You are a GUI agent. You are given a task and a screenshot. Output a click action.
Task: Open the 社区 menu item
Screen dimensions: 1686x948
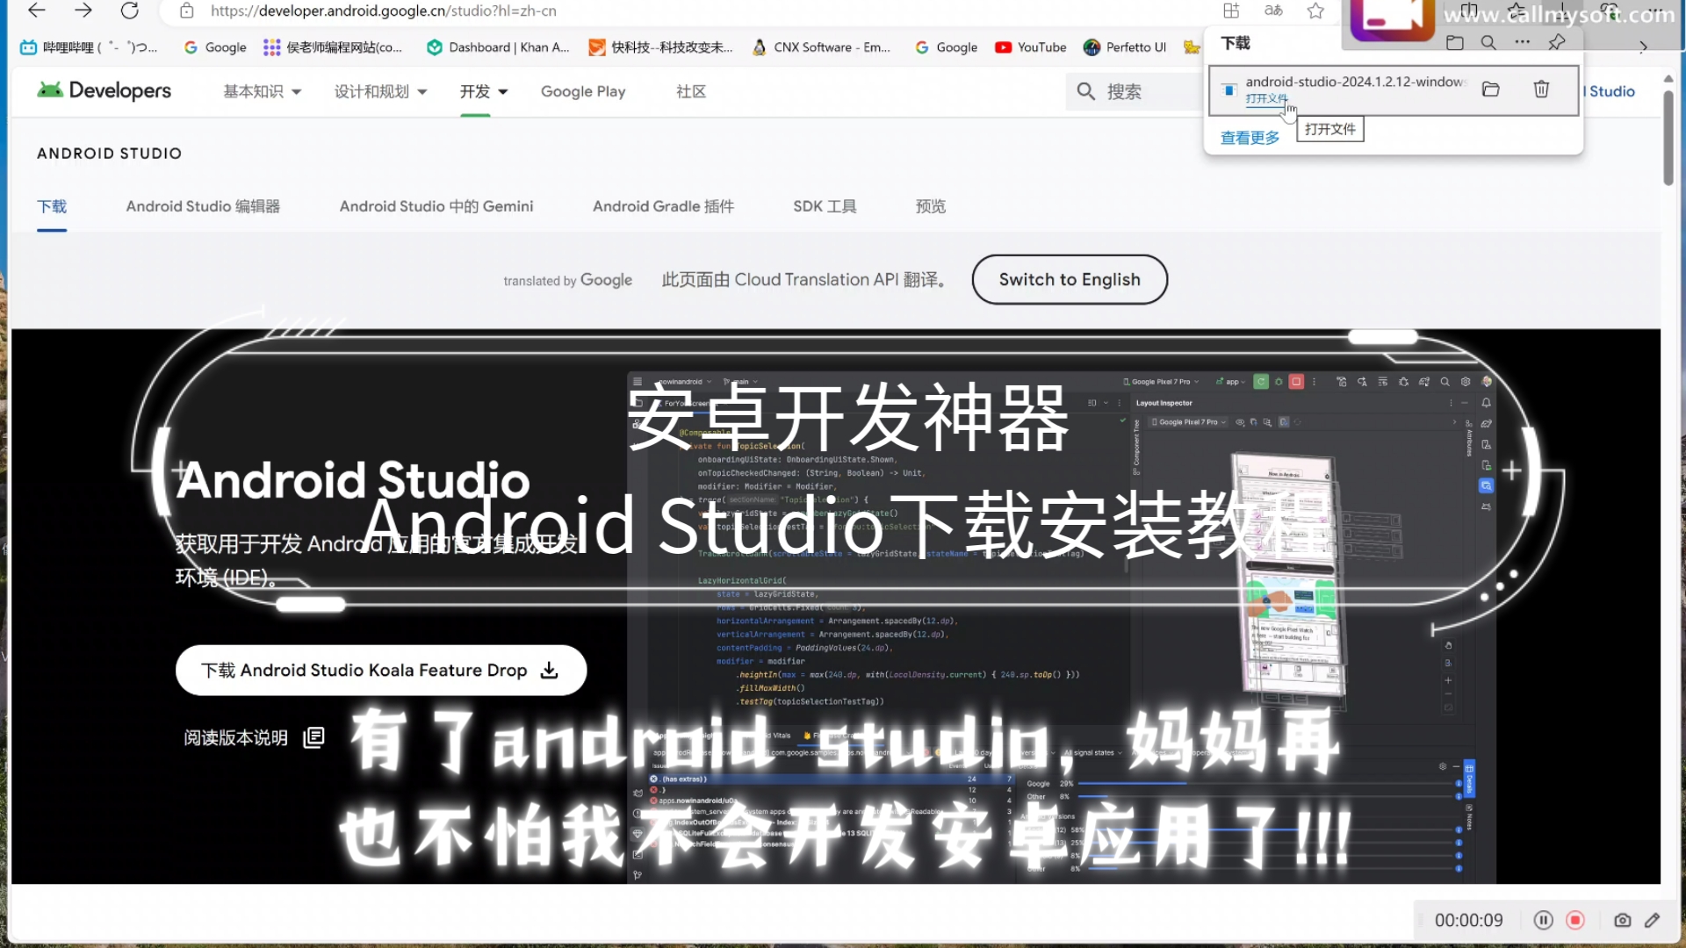(x=691, y=91)
